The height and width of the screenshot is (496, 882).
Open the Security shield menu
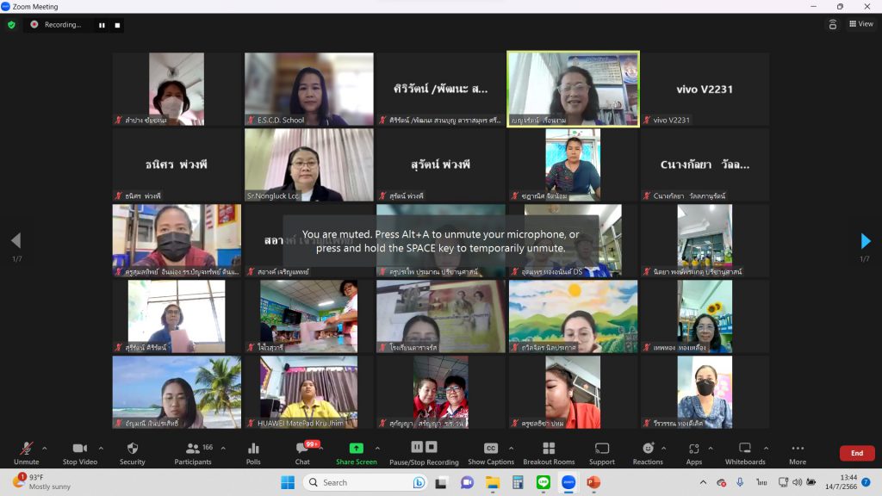pos(132,452)
